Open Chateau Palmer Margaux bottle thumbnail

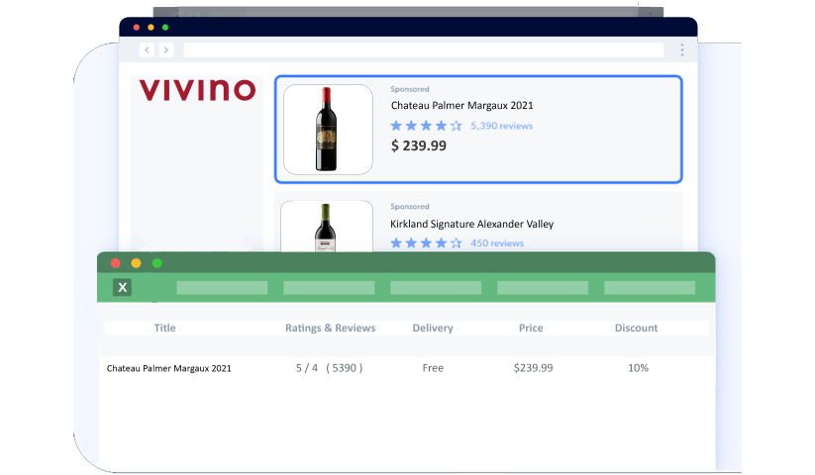(328, 130)
